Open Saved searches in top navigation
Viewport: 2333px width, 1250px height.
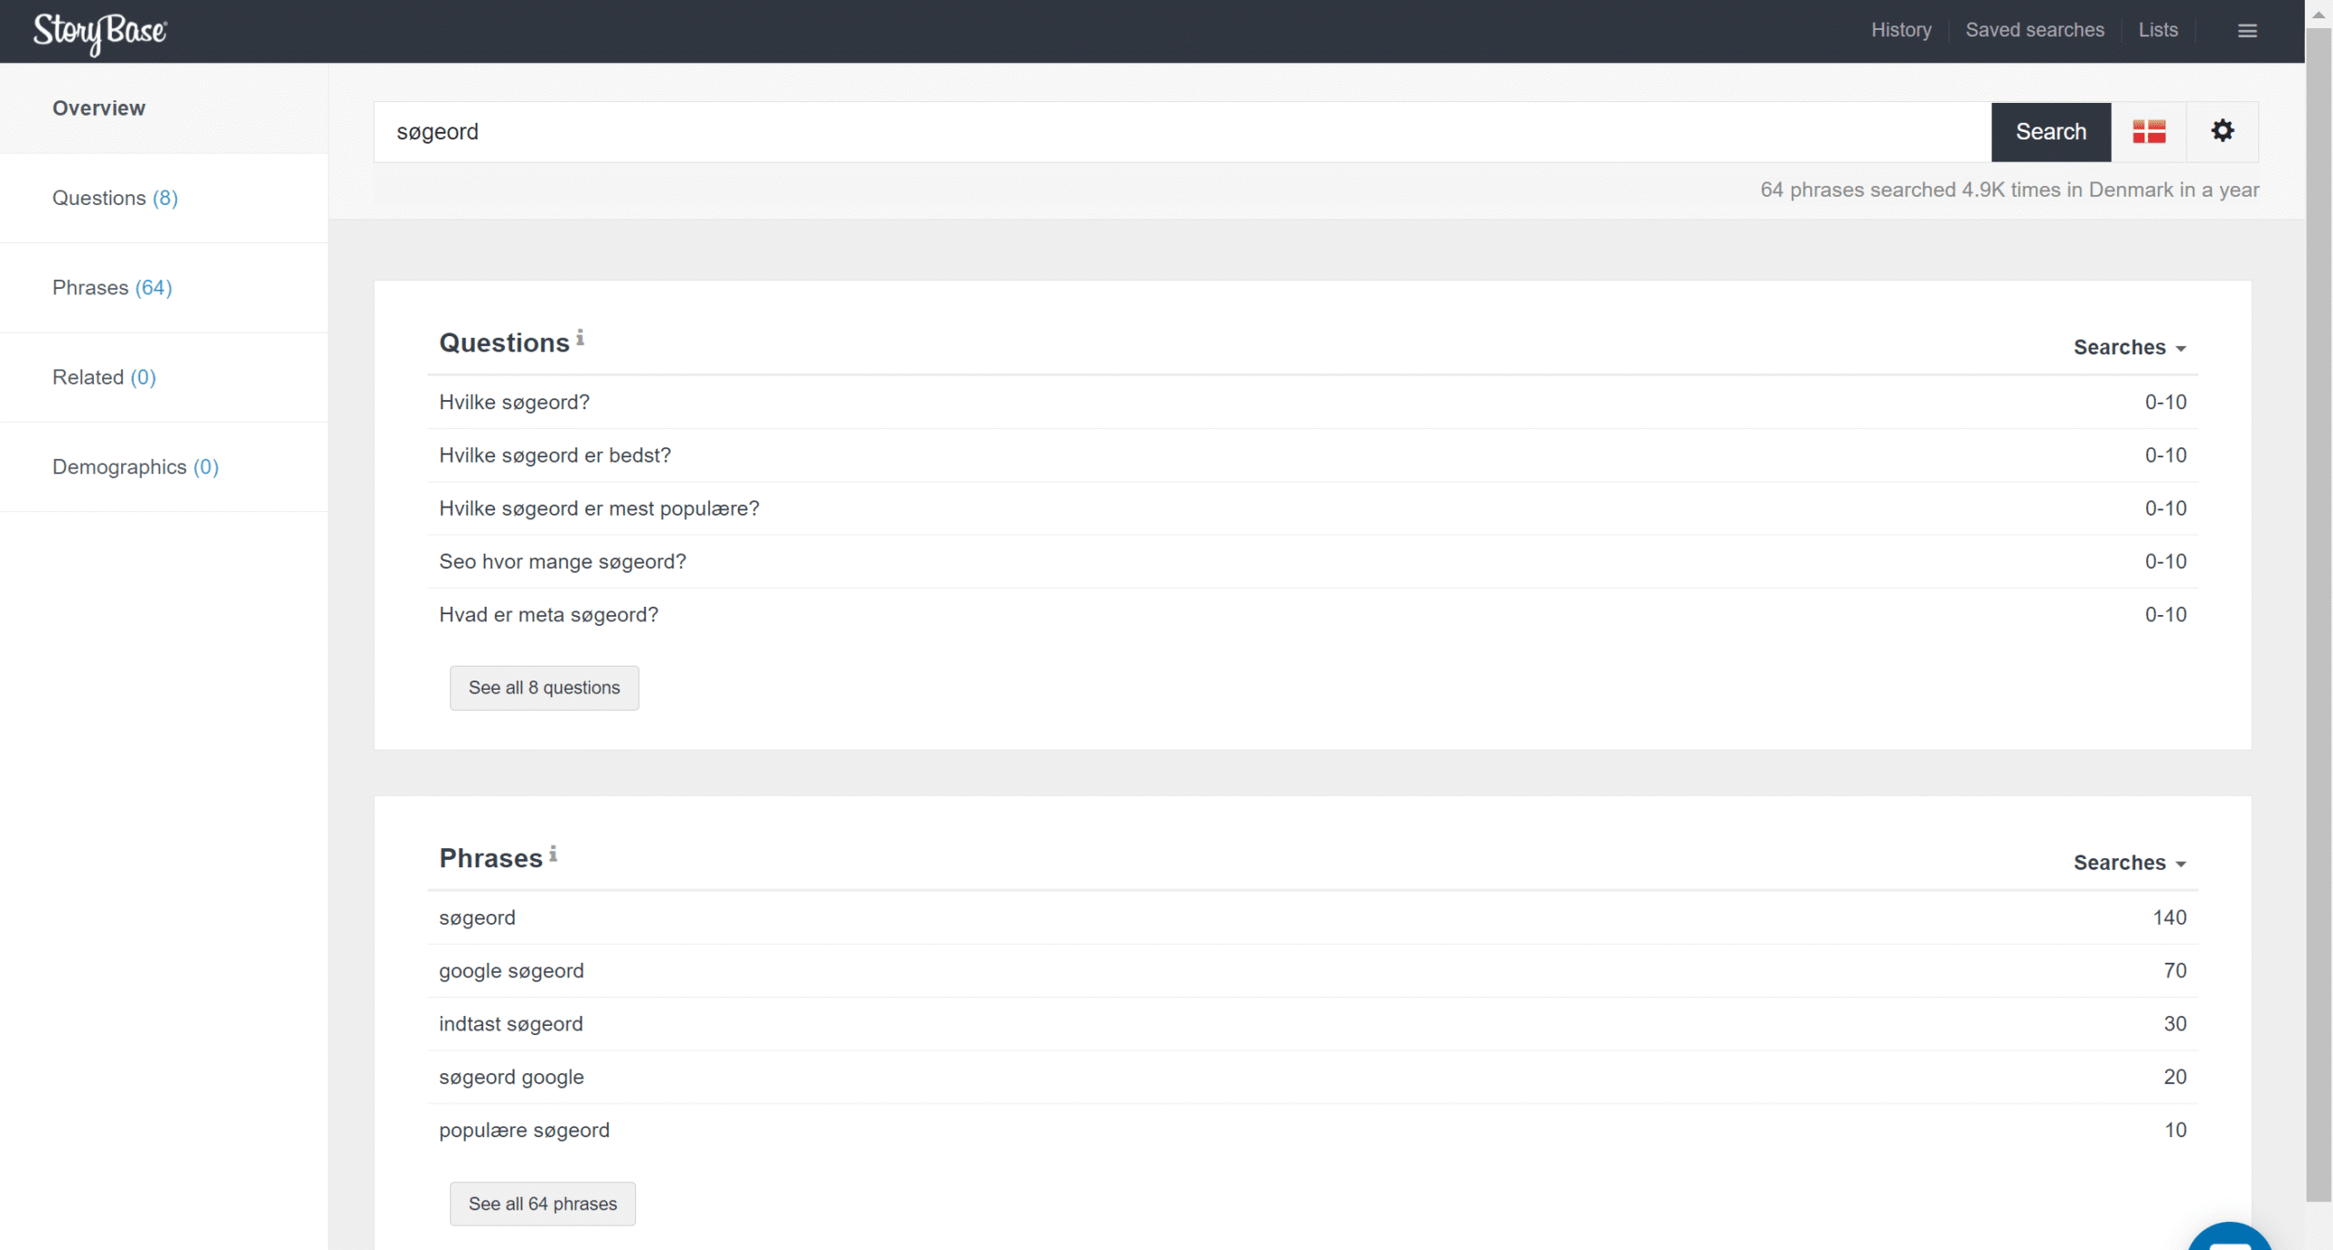point(2034,30)
